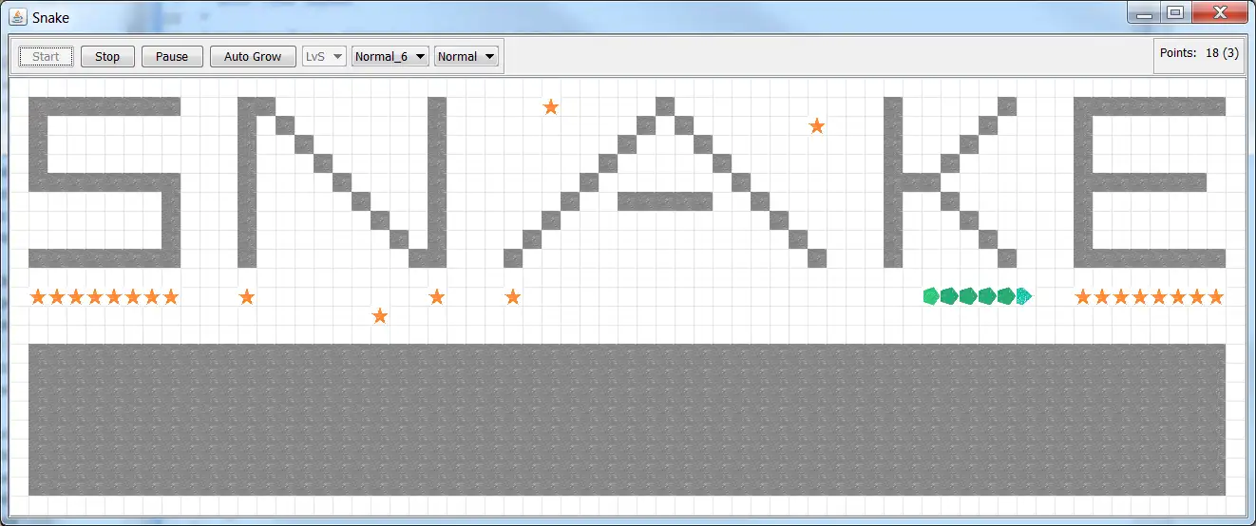Pause the running game
The width and height of the screenshot is (1256, 526).
(x=172, y=56)
